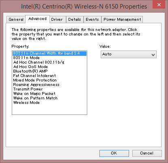
Task: Pick the Wireless Mode property
Action: [50, 103]
